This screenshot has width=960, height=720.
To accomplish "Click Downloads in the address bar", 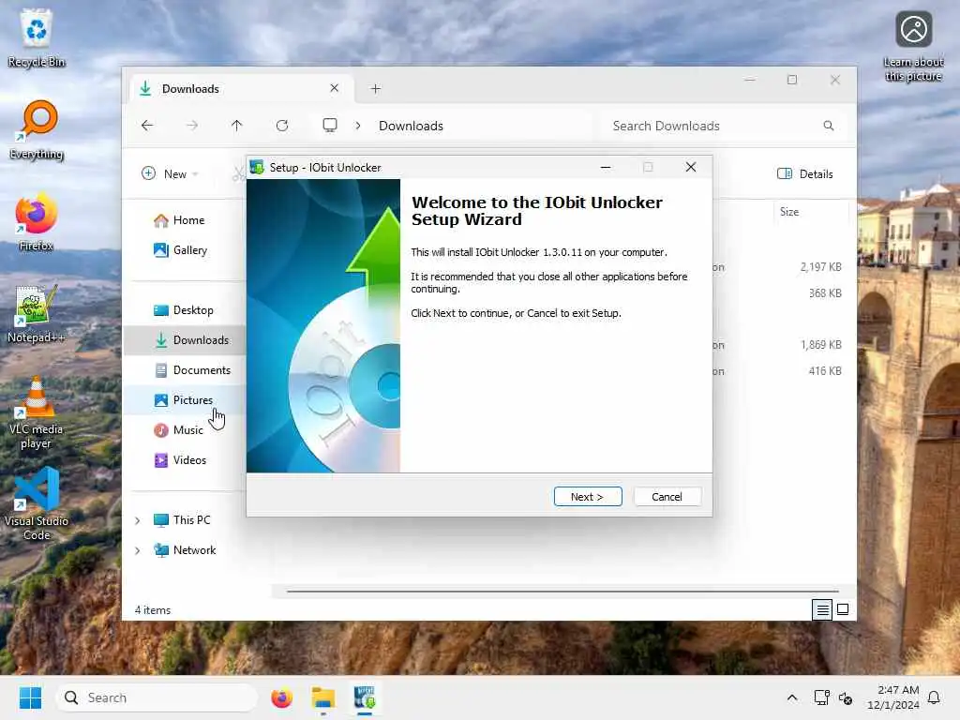I will coord(411,126).
